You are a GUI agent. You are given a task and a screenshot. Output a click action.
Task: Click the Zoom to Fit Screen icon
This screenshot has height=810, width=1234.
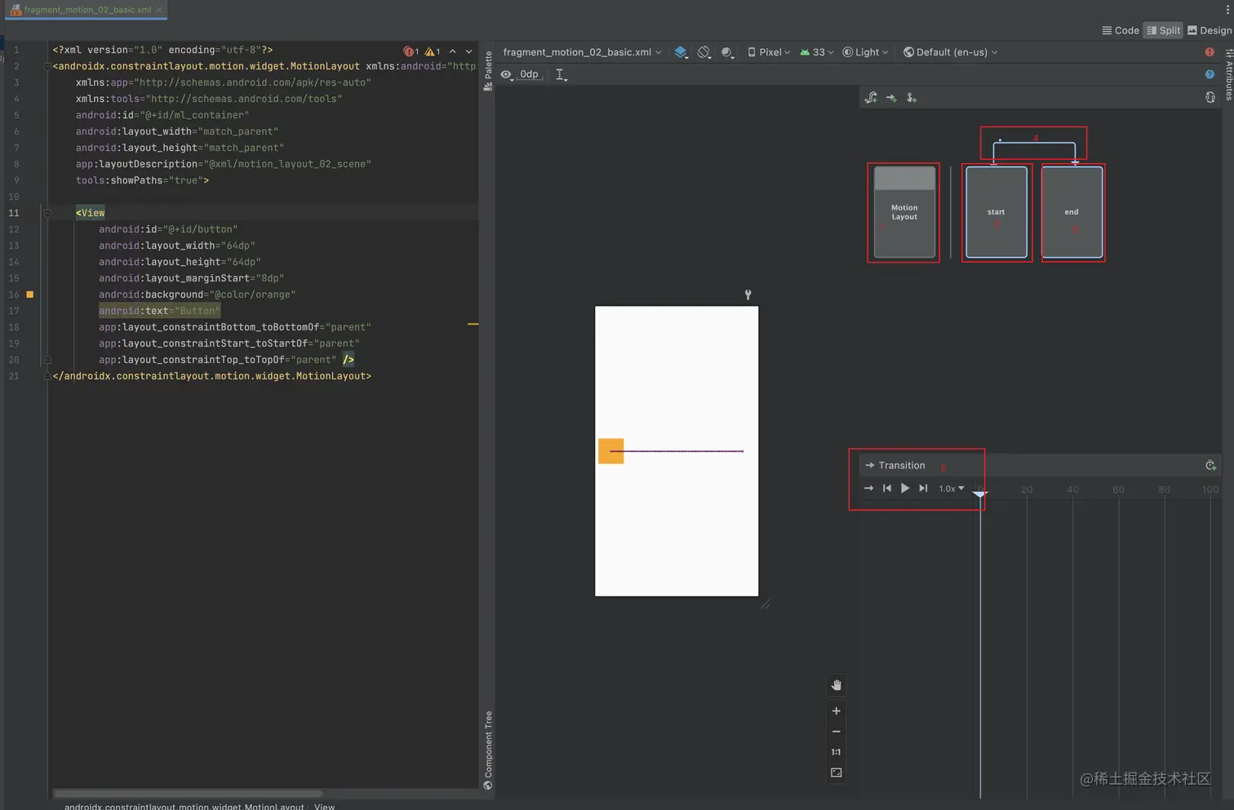[836, 772]
